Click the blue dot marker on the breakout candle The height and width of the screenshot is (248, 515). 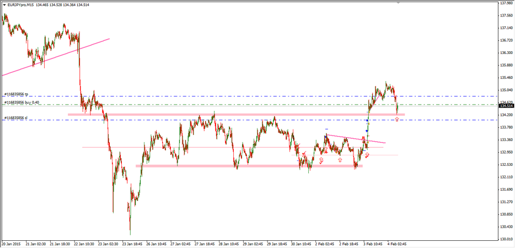pyautogui.click(x=367, y=120)
